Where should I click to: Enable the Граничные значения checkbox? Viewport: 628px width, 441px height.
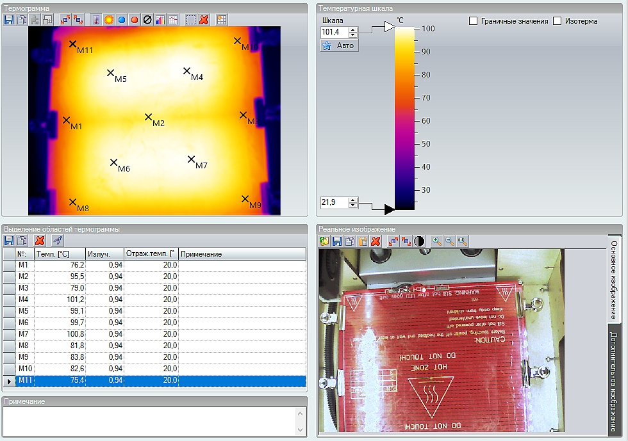(x=474, y=21)
